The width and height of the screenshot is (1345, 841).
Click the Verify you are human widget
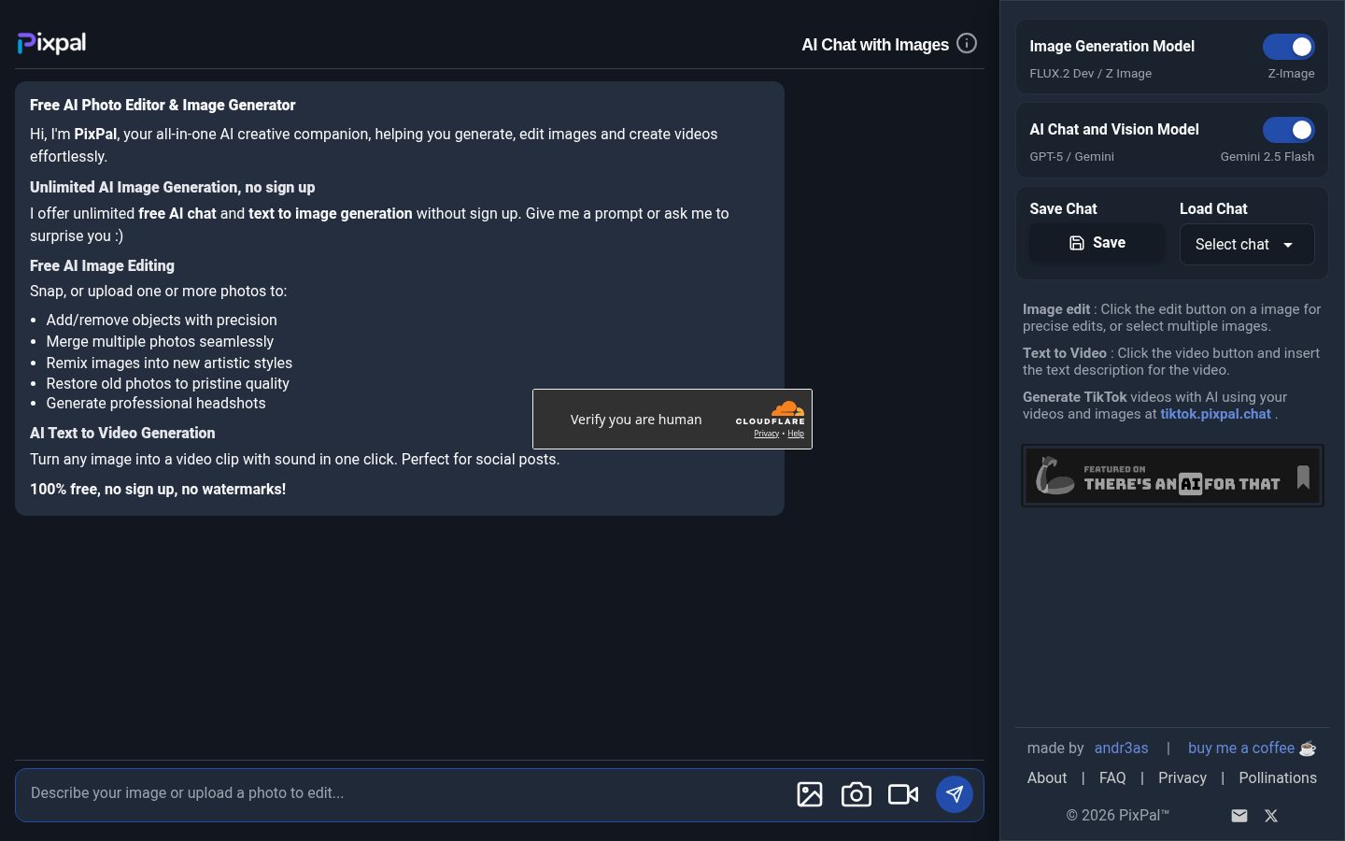click(672, 420)
